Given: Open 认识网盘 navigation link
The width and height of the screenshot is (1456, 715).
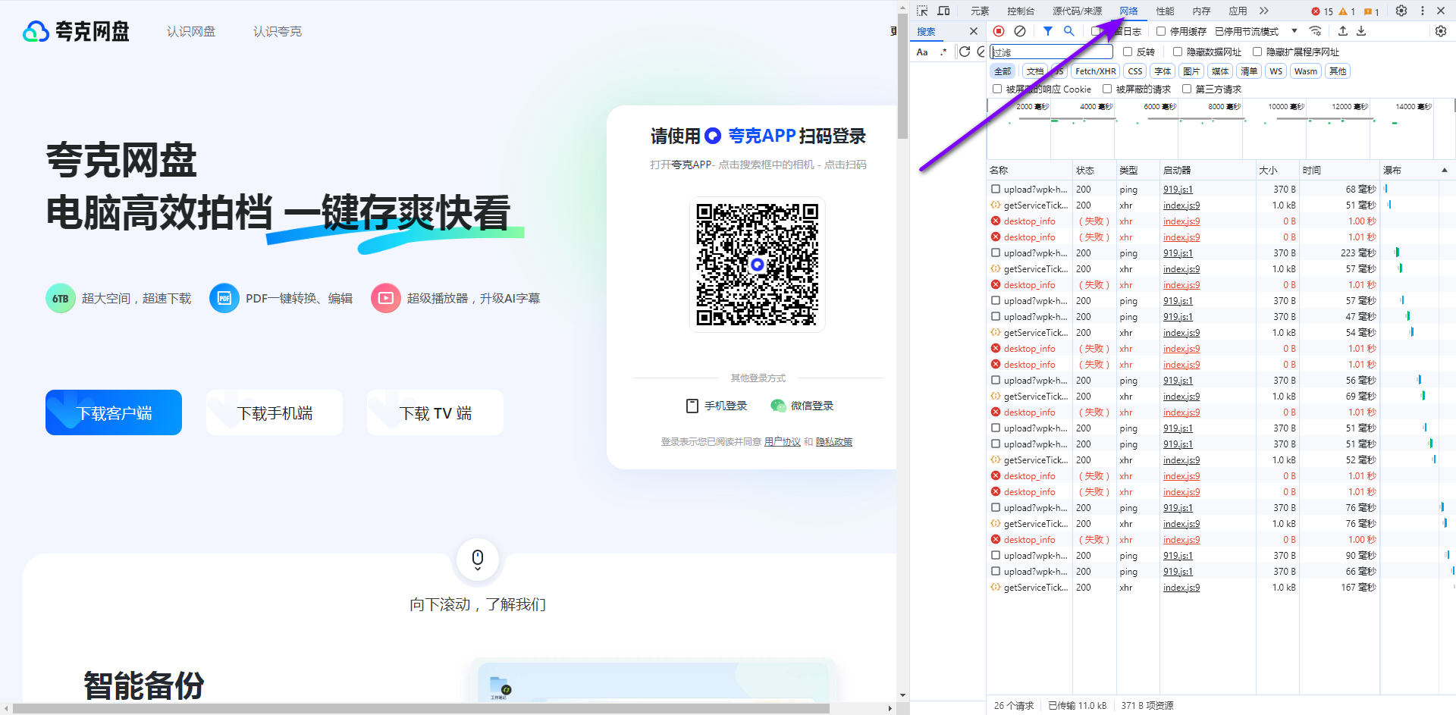Looking at the screenshot, I should [191, 31].
